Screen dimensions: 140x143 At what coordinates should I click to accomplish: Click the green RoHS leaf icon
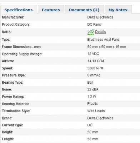point(91,32)
